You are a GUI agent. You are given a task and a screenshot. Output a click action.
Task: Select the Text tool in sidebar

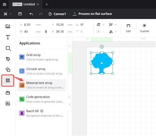8,37
